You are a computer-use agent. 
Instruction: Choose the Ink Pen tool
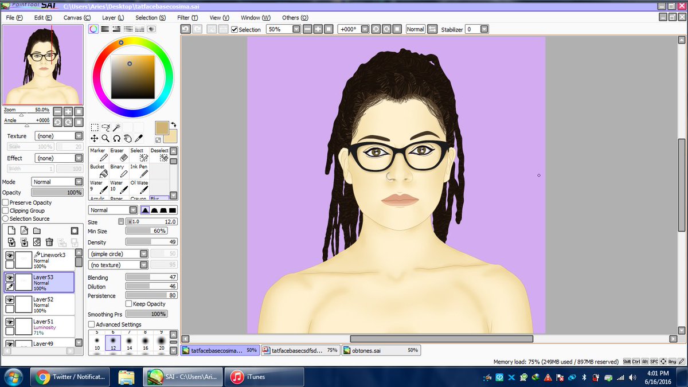click(139, 171)
